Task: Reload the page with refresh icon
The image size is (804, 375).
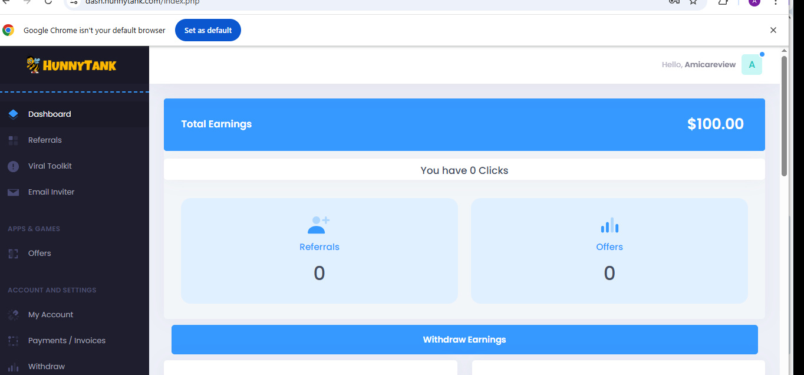Action: (x=48, y=2)
